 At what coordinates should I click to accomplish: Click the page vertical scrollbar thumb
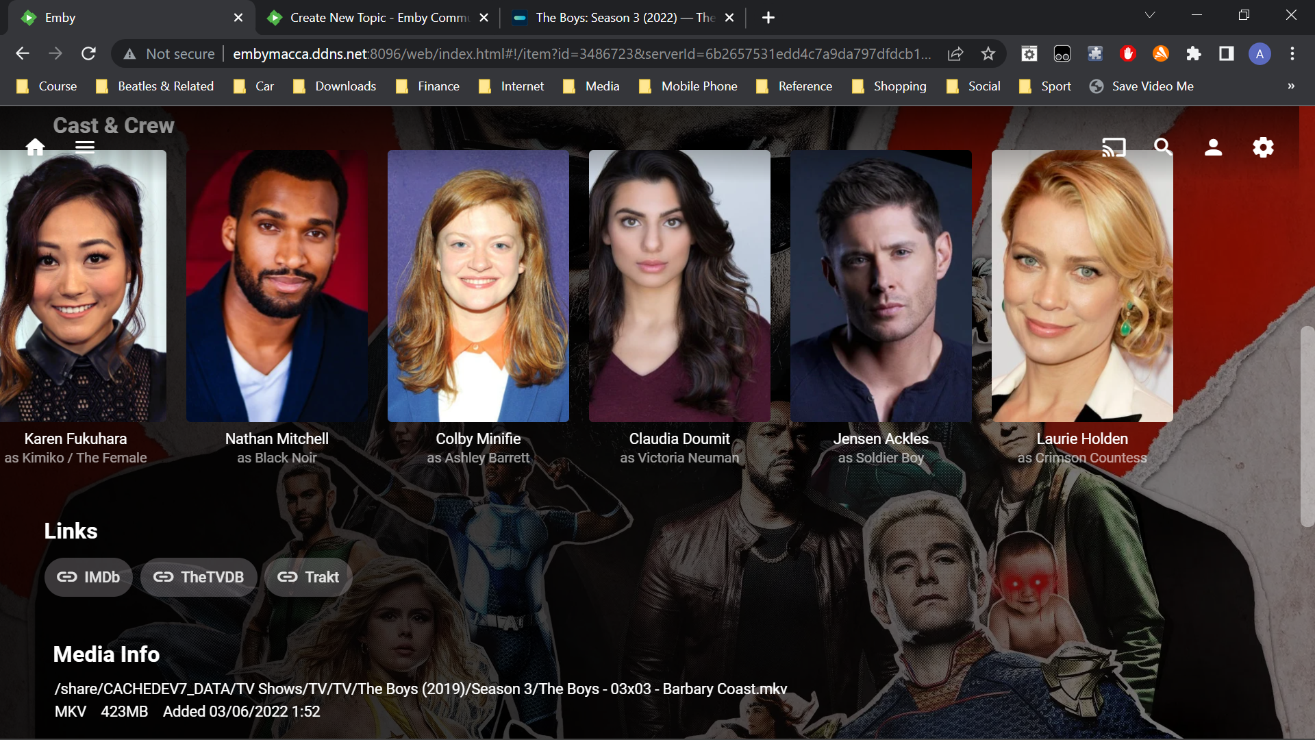coord(1307,426)
